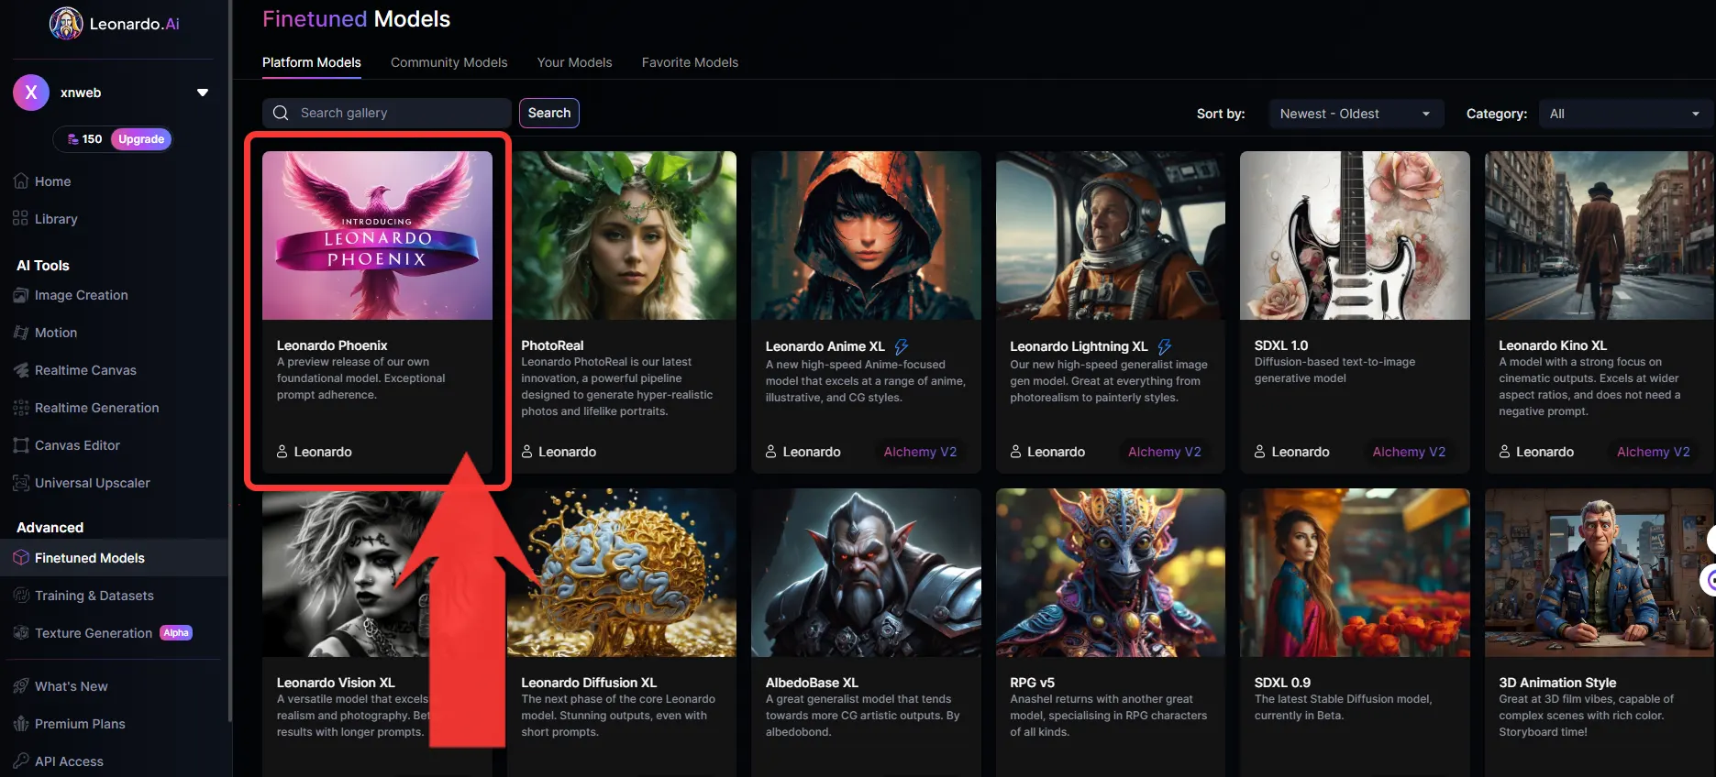Open the Motion tool

[45, 333]
